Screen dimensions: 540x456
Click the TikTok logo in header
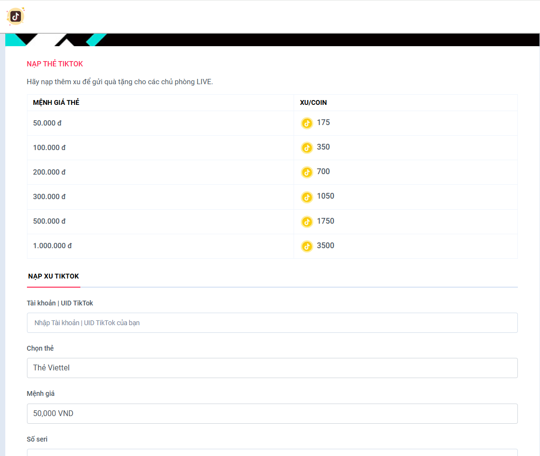click(15, 16)
